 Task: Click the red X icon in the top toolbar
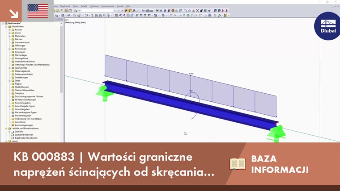pos(197,11)
